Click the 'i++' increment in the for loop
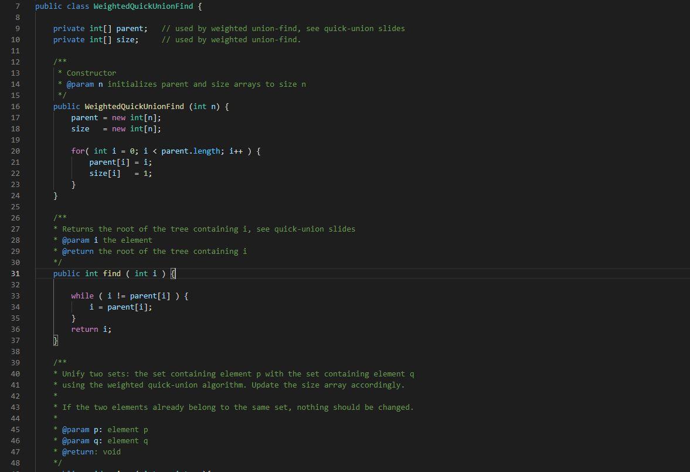 coord(236,151)
